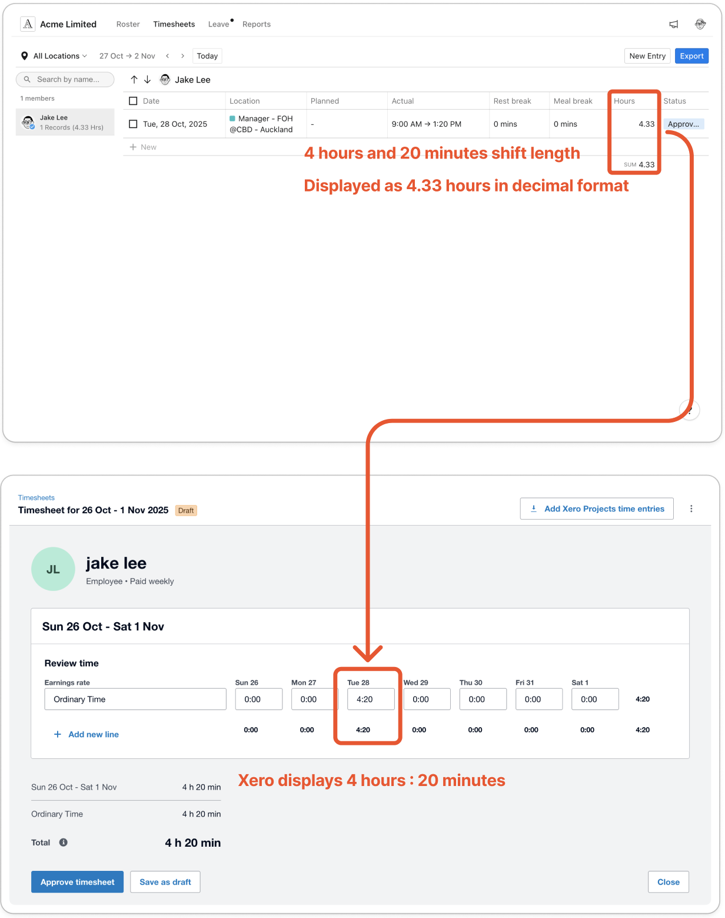Go to next week arrow
725x918 pixels.
[x=182, y=56]
